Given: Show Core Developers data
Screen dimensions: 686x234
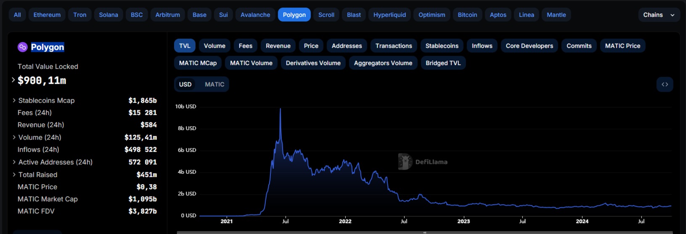Looking at the screenshot, I should 529,46.
